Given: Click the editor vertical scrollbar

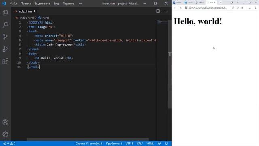Looking at the screenshot, I should 170,64.
